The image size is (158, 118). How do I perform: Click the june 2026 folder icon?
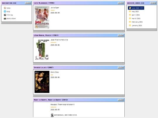pos(130,8)
